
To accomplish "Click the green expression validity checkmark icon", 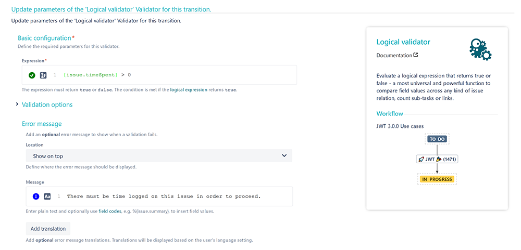I will [32, 75].
